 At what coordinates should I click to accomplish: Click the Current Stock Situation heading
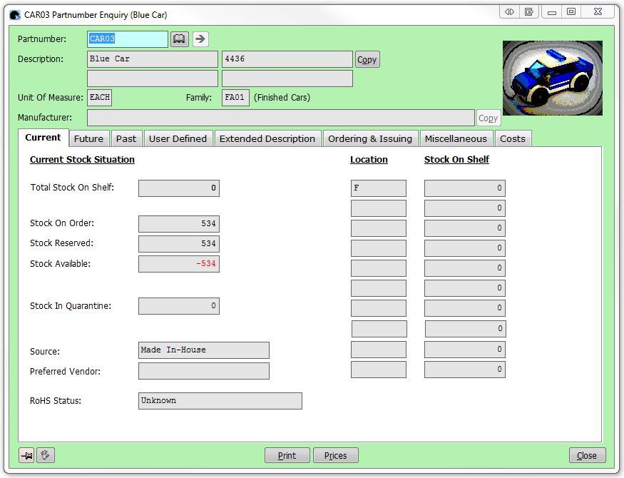[x=83, y=160]
